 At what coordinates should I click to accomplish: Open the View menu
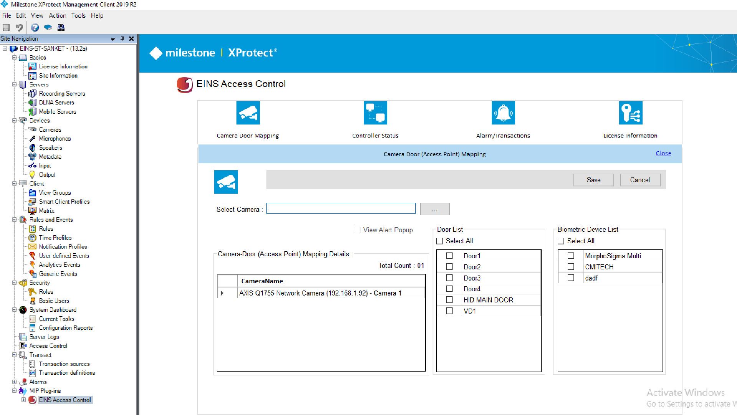pos(37,15)
